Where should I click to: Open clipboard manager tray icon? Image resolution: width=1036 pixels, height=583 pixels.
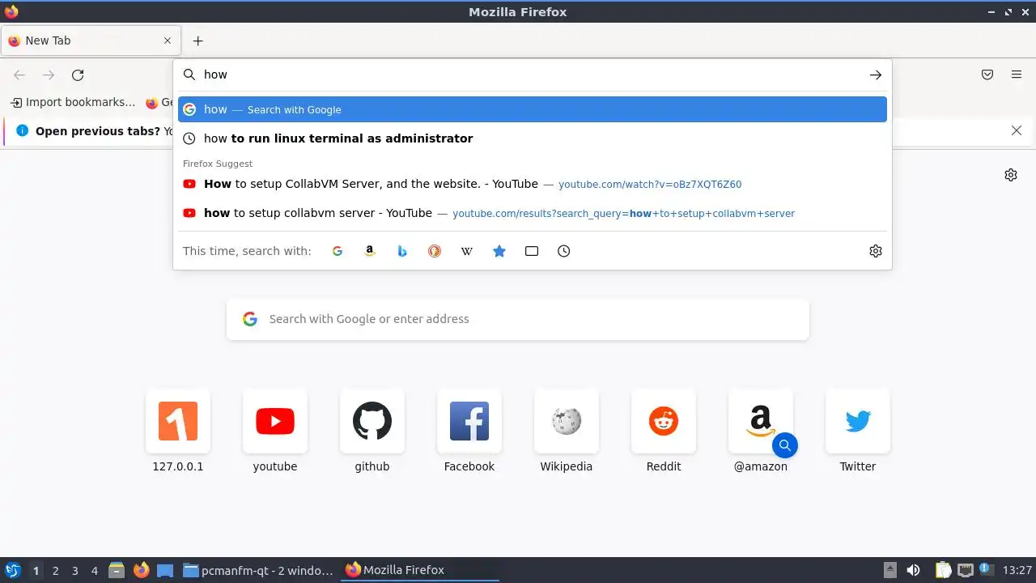click(x=943, y=570)
